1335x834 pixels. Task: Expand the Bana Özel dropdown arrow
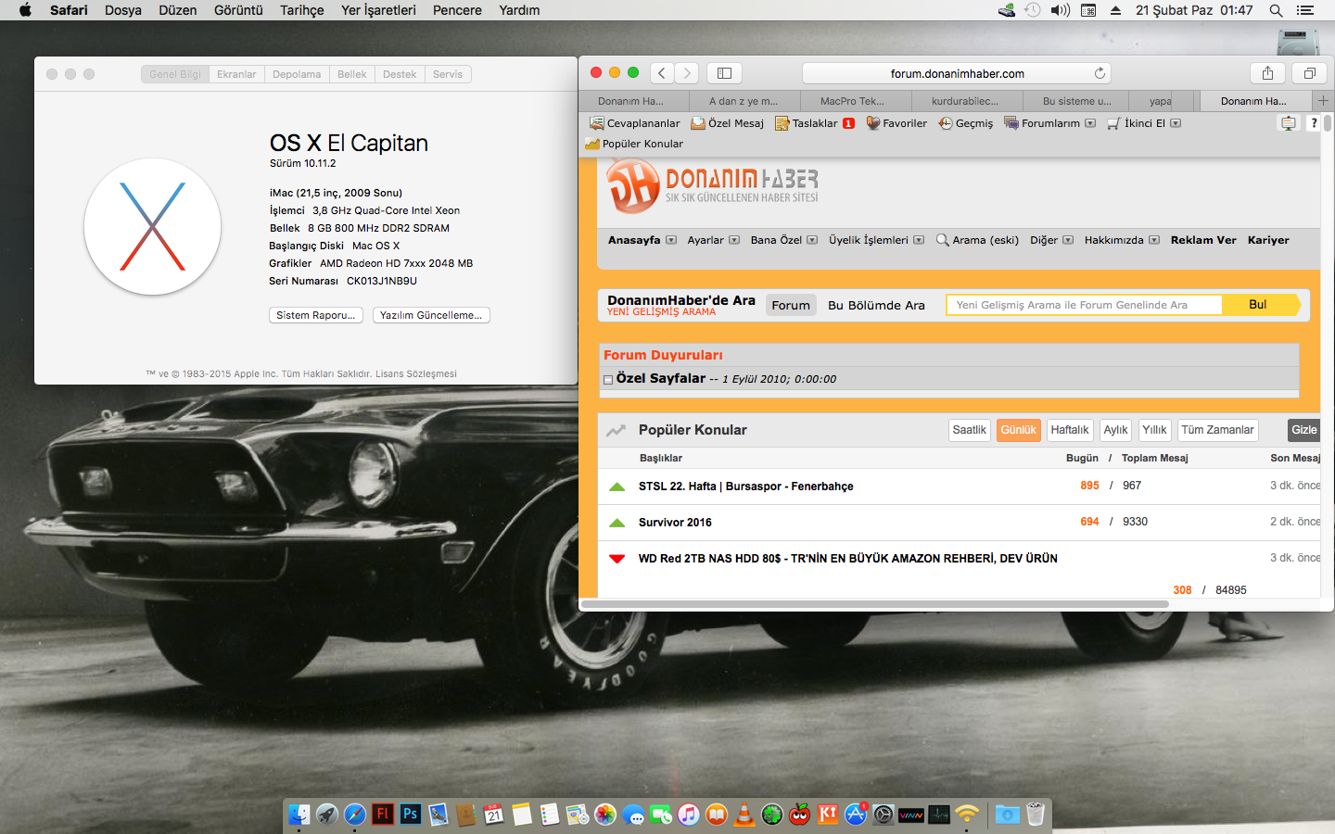tap(812, 240)
